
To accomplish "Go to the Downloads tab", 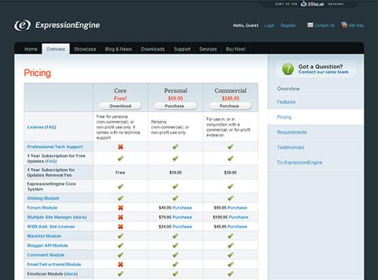I will pos(153,49).
